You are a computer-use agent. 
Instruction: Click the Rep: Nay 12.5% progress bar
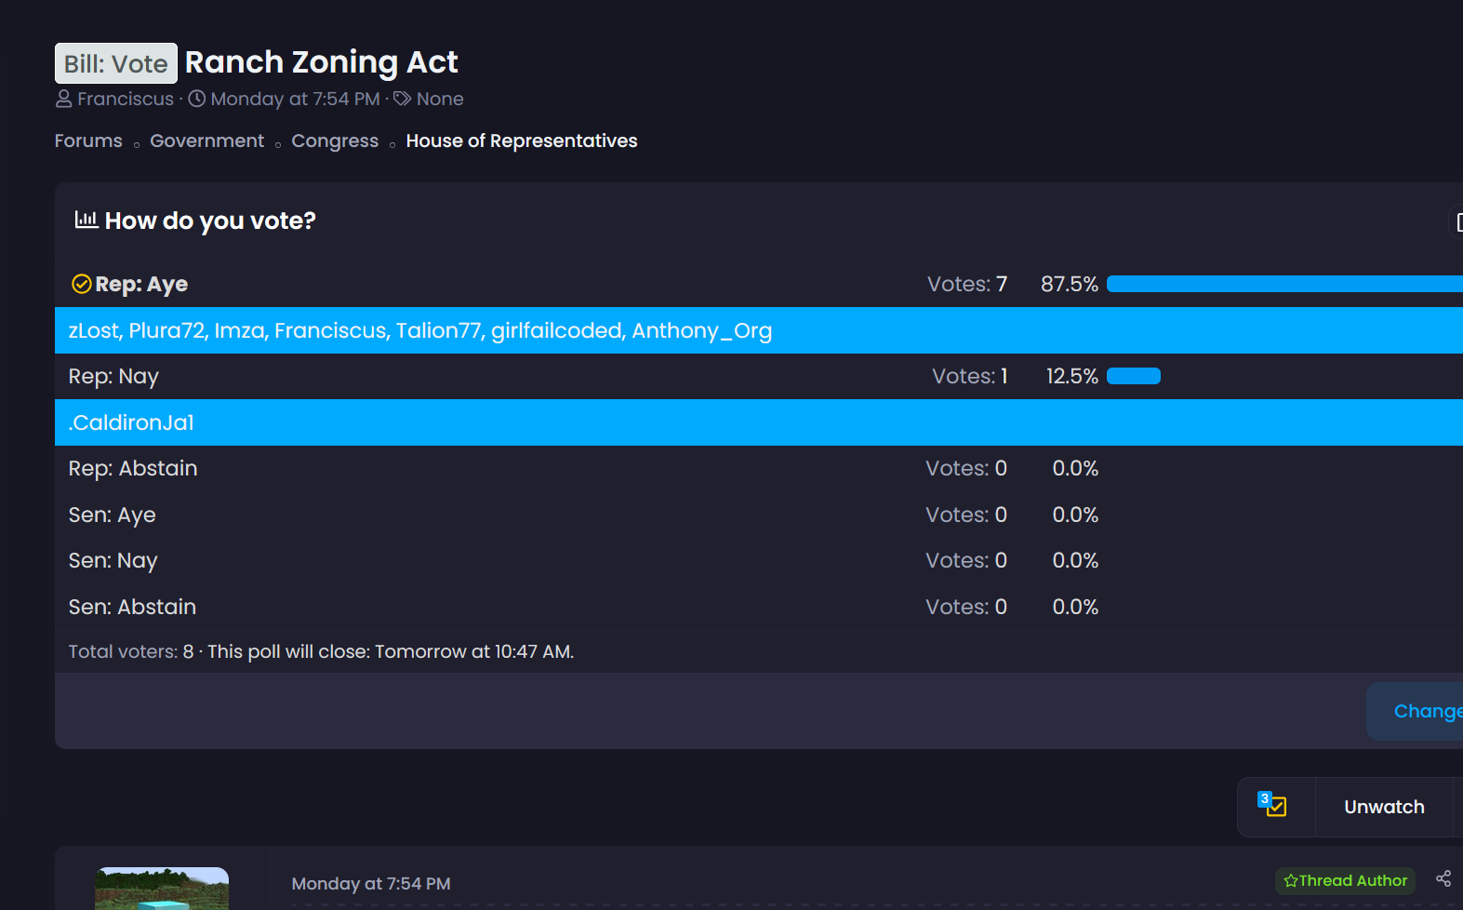point(1133,376)
